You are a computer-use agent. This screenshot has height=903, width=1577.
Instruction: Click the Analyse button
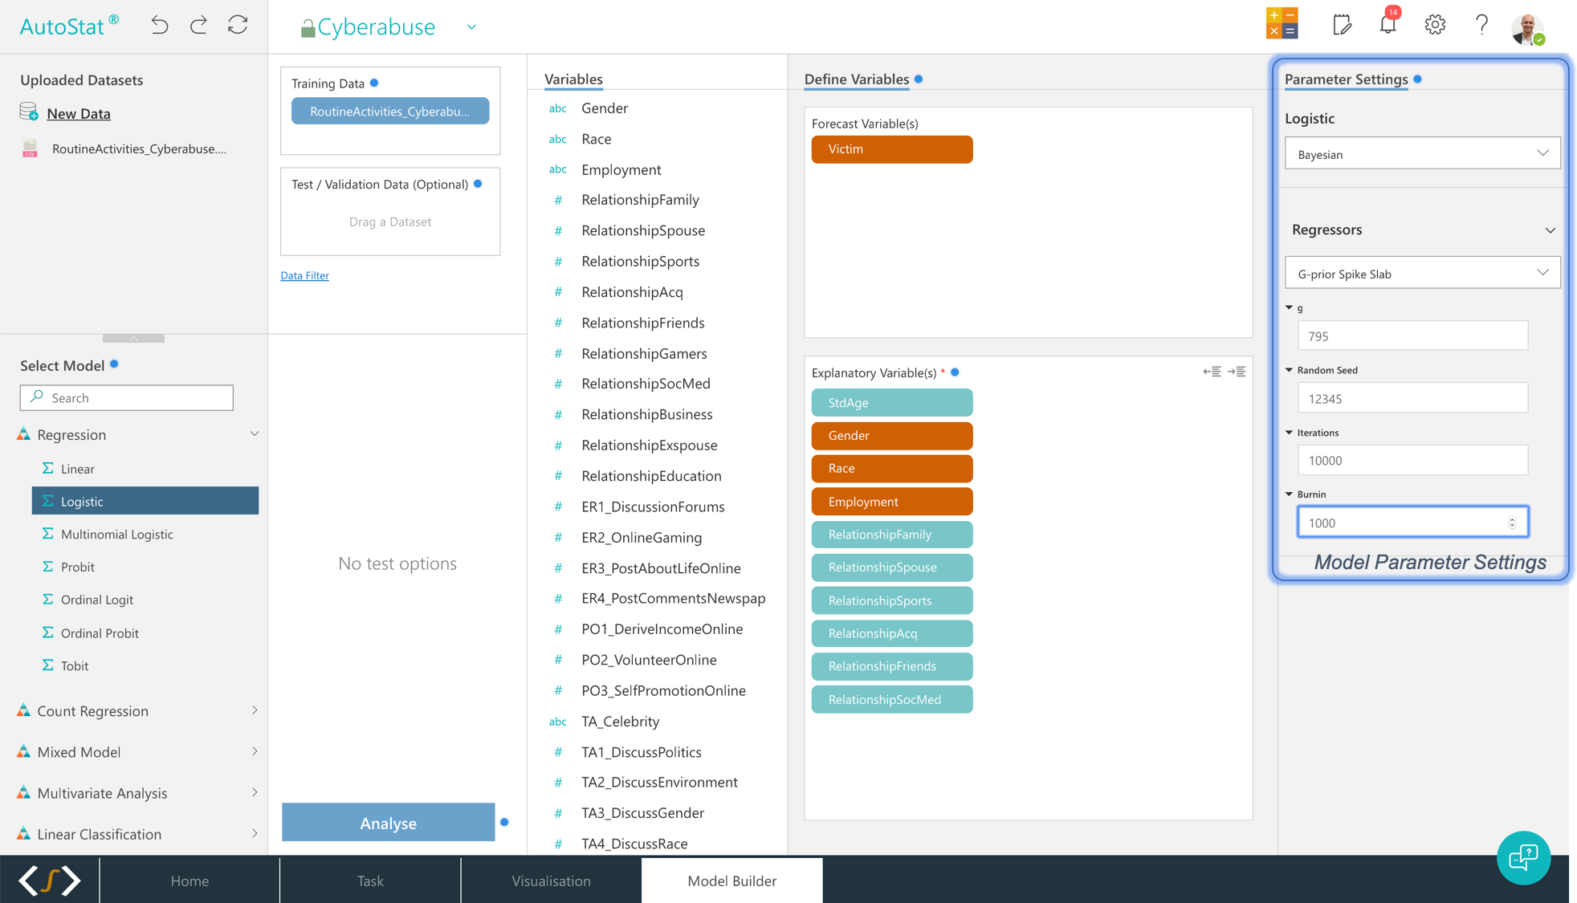click(x=388, y=823)
